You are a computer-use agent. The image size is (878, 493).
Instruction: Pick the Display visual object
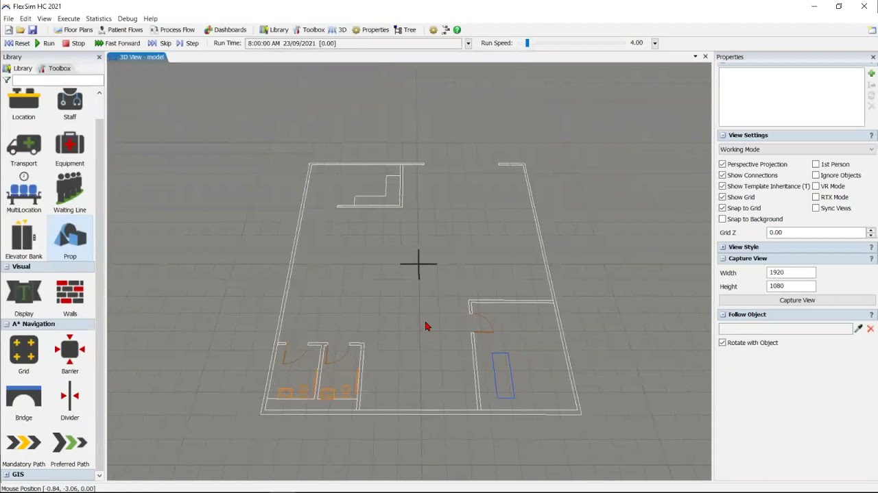tap(23, 298)
